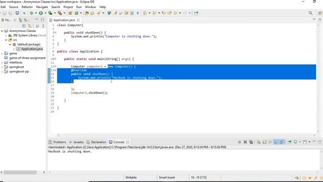Open the Source menu
This screenshot has height=182, width=323.
tap(14, 7)
